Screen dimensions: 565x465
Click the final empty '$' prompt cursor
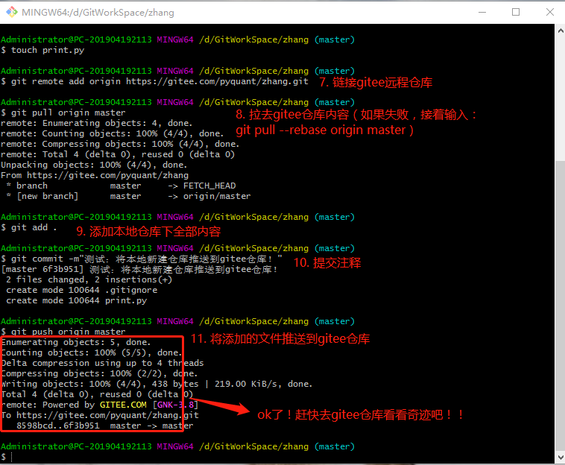point(11,457)
